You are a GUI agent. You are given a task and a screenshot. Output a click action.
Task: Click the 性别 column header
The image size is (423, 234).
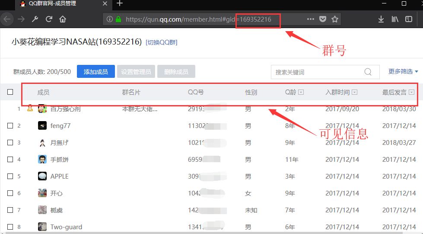pyautogui.click(x=251, y=93)
